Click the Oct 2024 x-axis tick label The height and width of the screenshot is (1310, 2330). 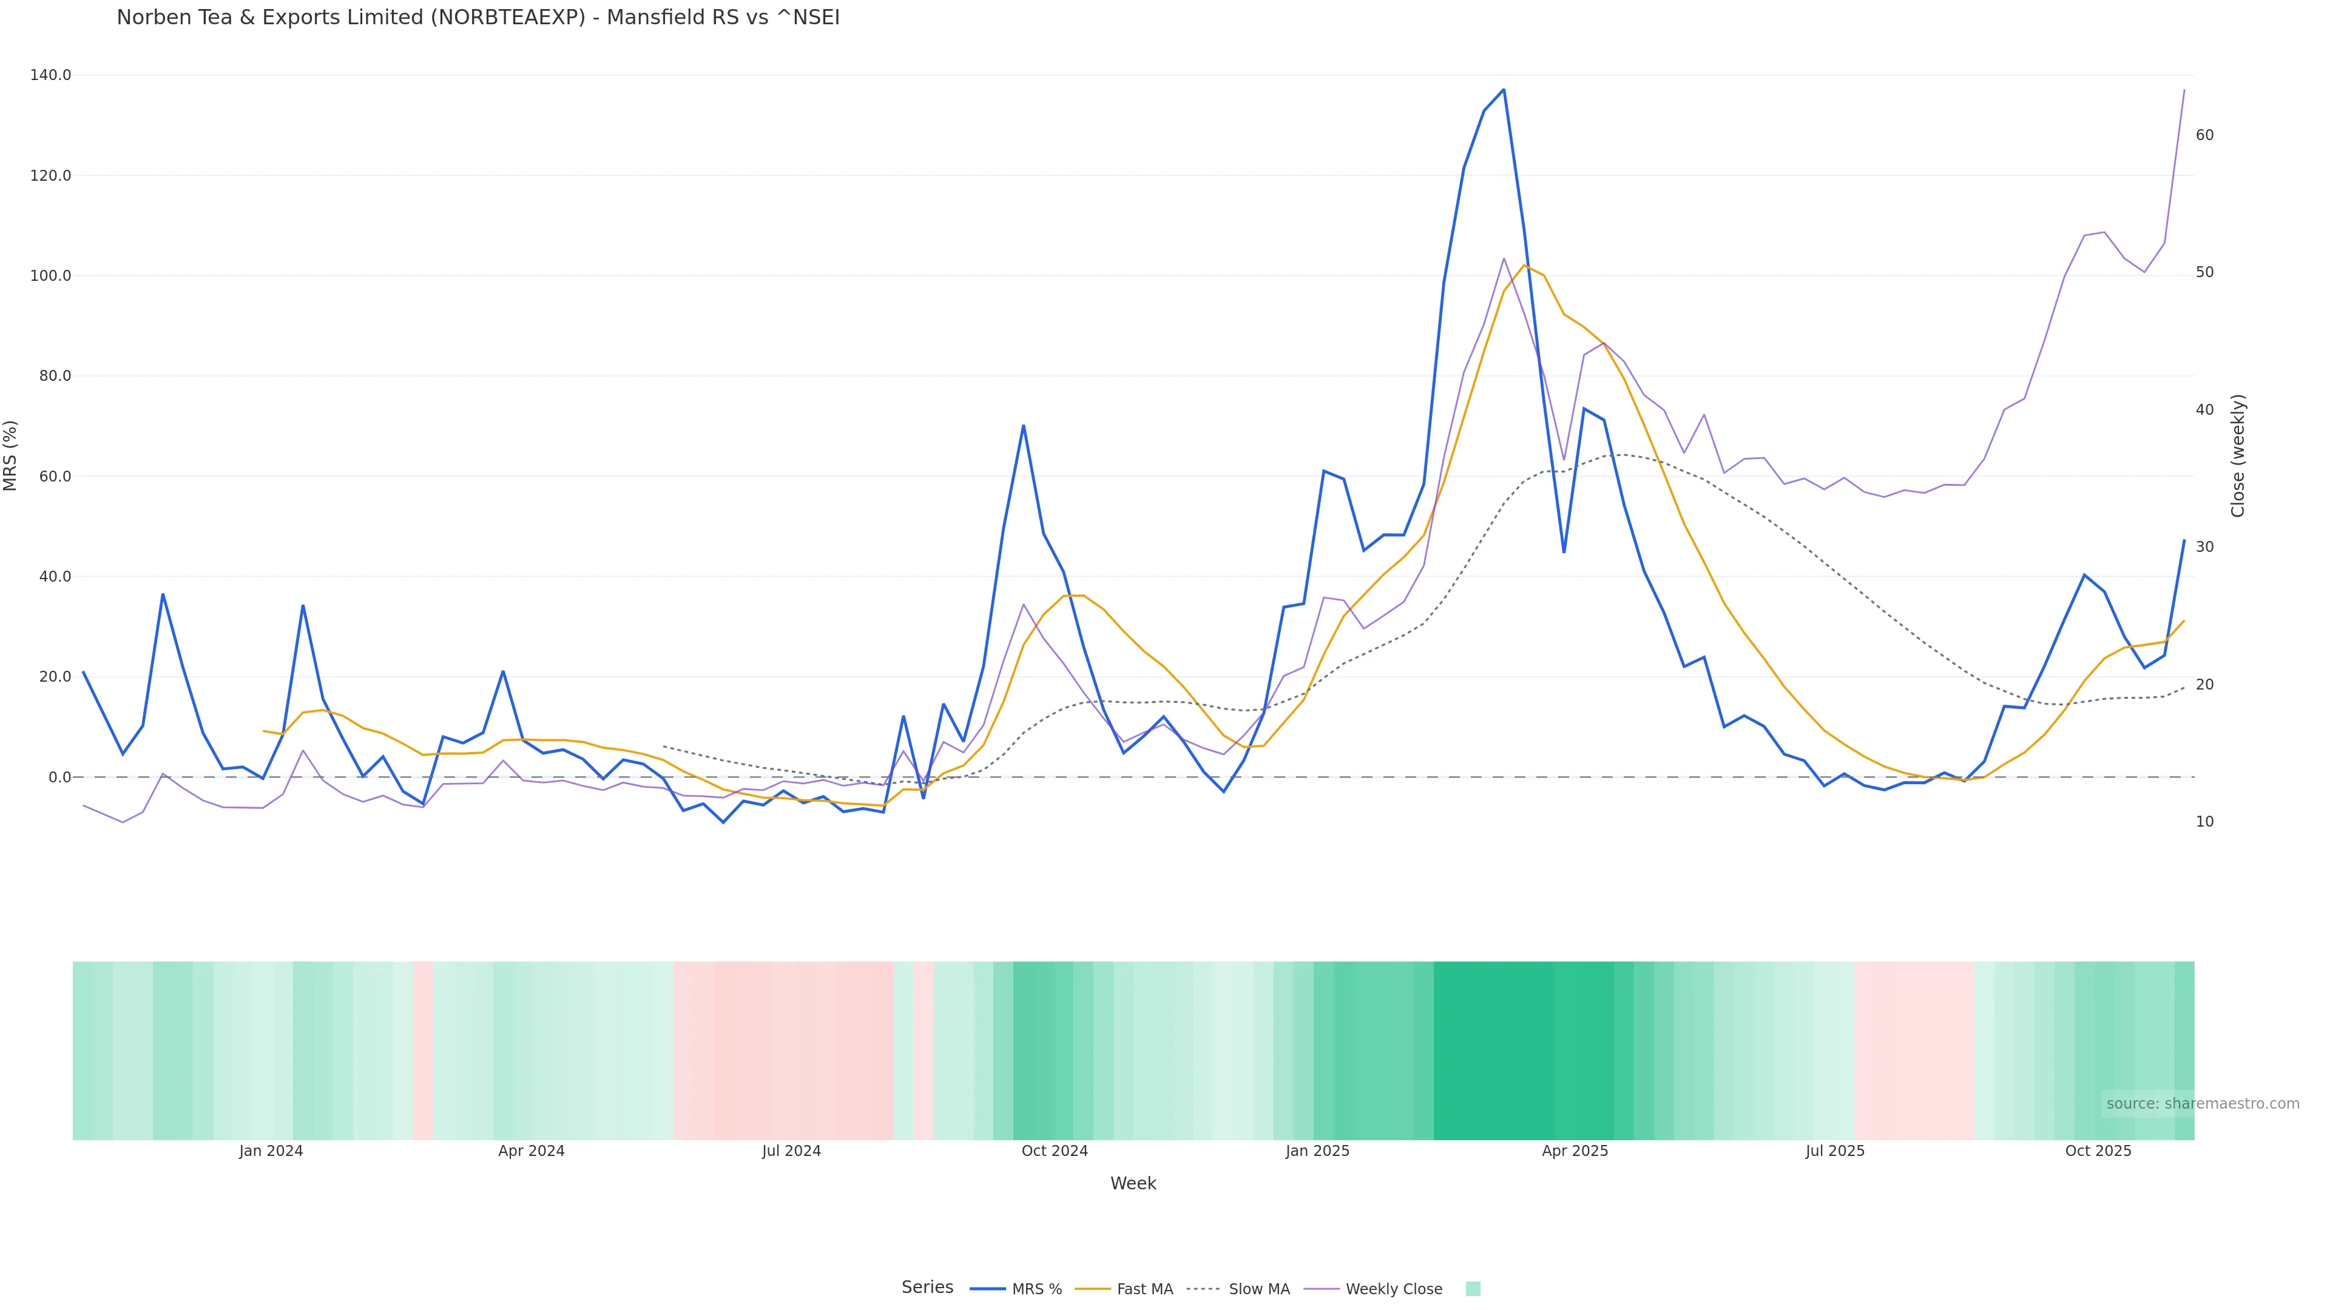1055,1152
